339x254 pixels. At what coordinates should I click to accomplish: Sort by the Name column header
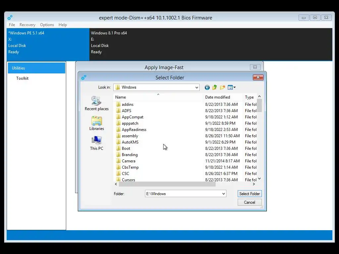point(158,97)
